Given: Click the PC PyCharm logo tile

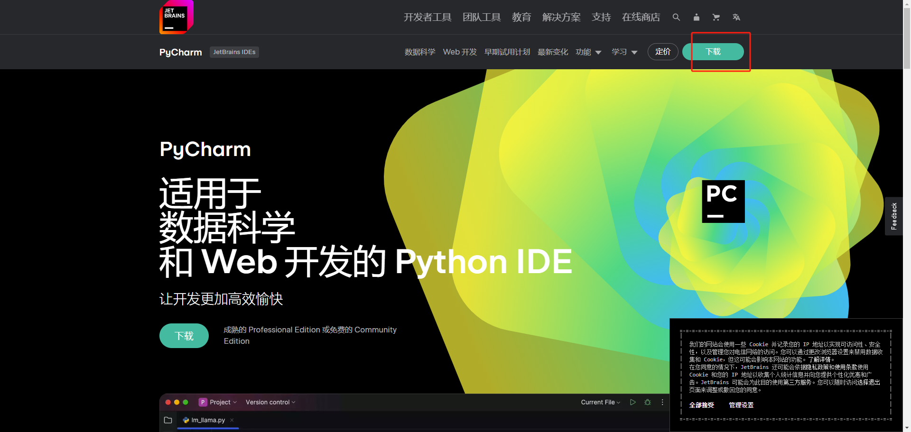Looking at the screenshot, I should tap(723, 202).
